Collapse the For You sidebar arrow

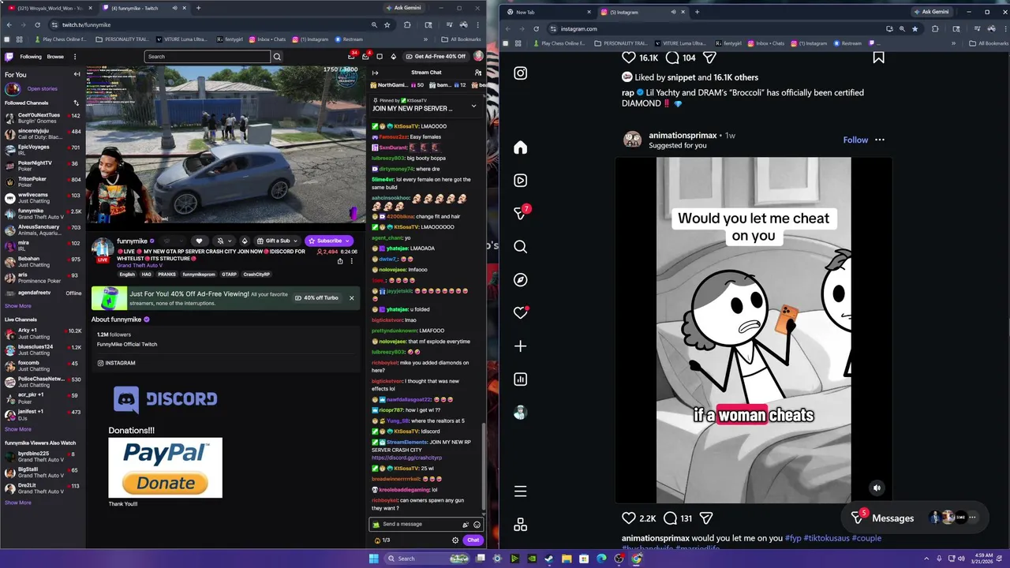click(77, 74)
